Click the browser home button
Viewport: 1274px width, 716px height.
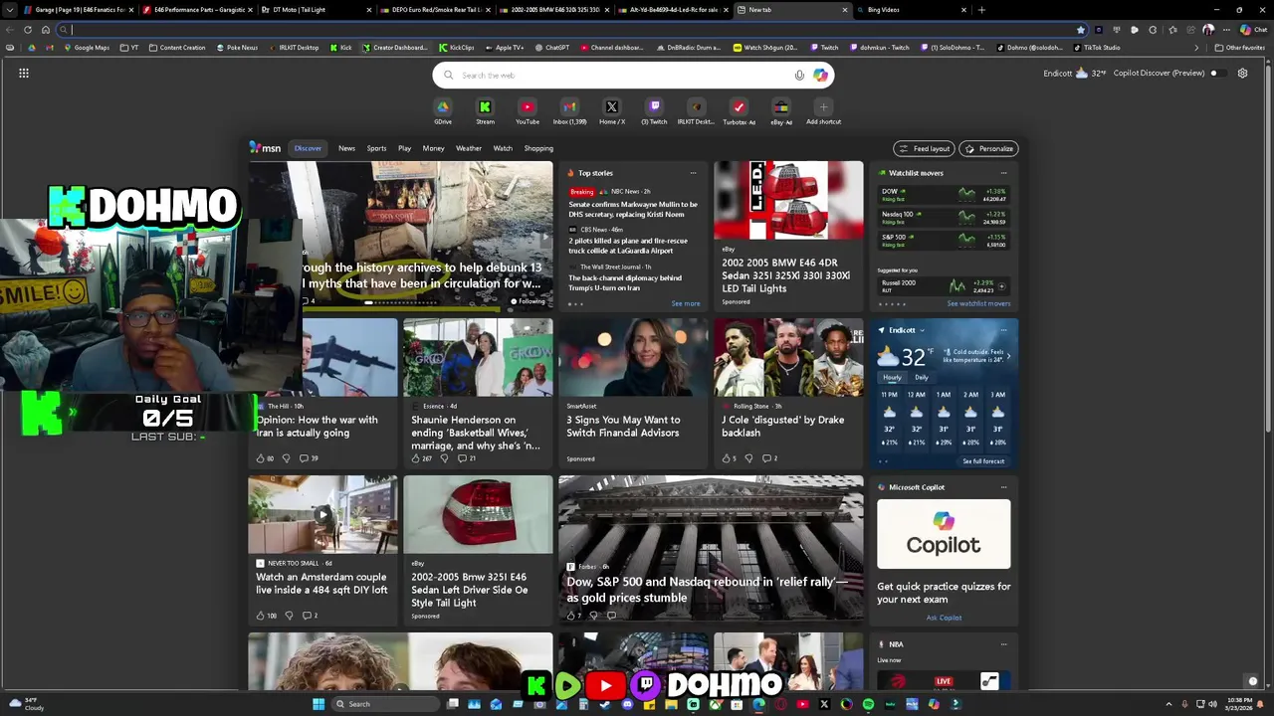(x=45, y=30)
